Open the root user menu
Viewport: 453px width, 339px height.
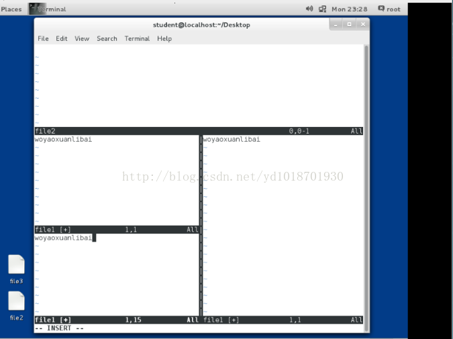point(389,9)
